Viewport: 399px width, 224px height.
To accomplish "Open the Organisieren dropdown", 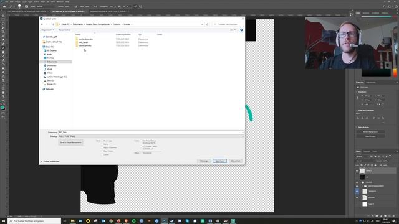I will coord(48,30).
